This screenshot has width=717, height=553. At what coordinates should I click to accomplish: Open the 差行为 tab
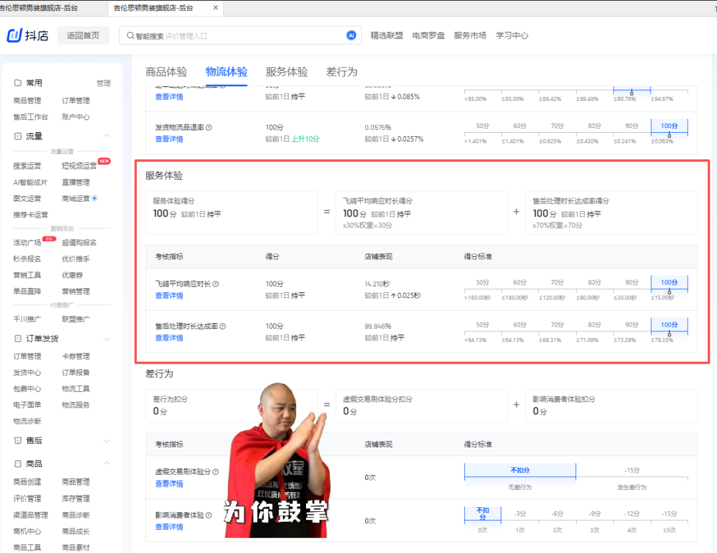coord(342,72)
